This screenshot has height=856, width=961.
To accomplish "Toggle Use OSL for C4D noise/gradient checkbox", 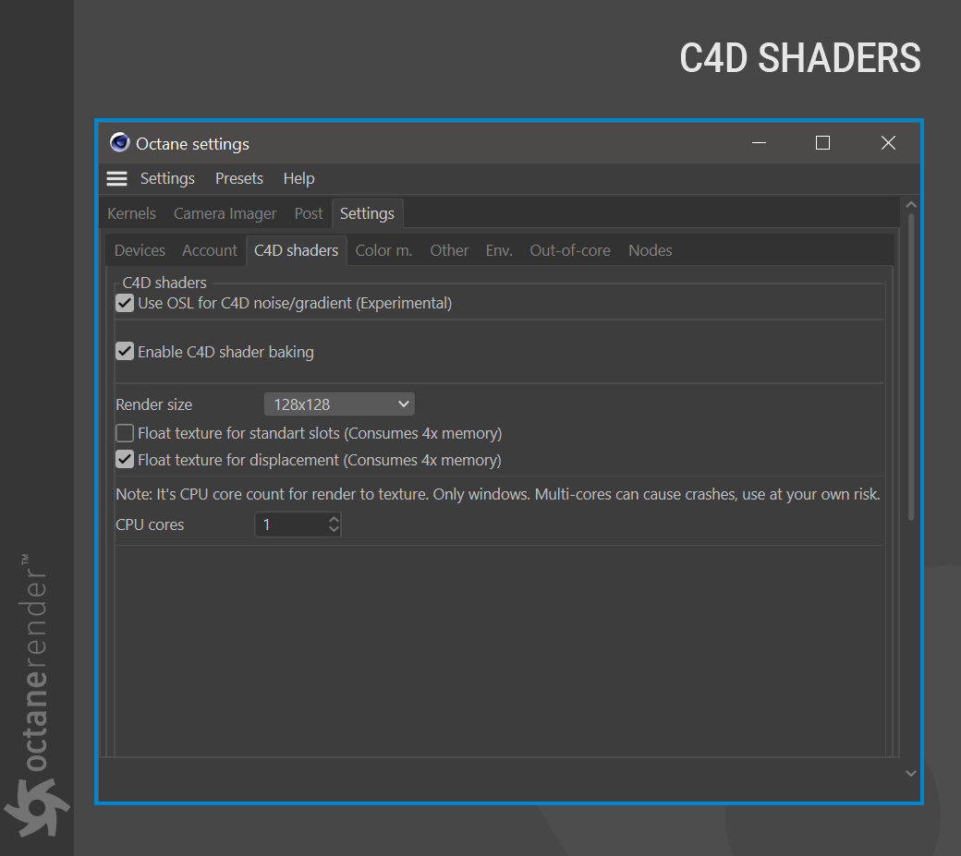I will (x=125, y=303).
